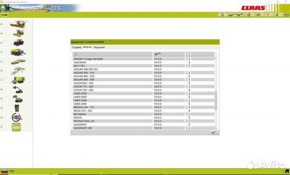This screenshot has width=290, height=175.
Task: Switch to the Справка tab
Action: click(x=77, y=48)
